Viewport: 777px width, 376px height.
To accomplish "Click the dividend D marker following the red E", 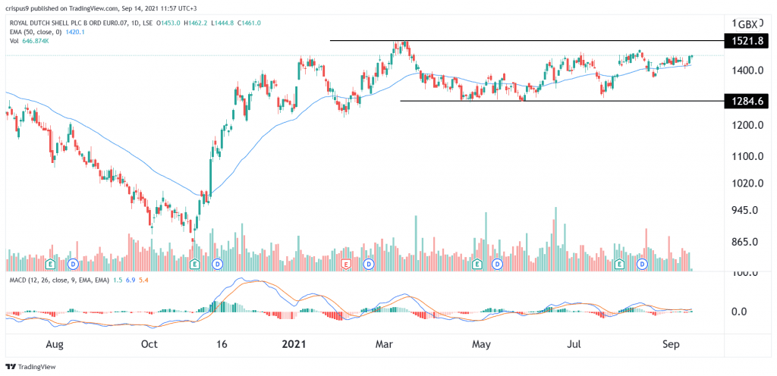I will click(x=369, y=265).
